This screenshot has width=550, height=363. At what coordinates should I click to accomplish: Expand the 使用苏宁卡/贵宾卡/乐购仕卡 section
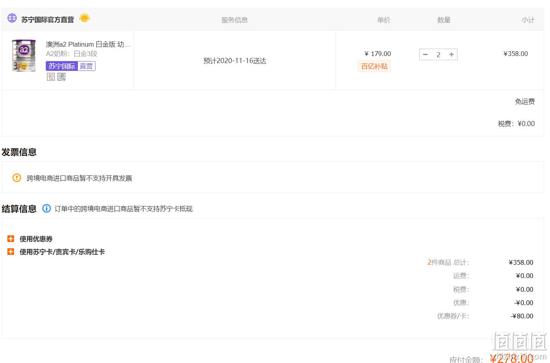[x=11, y=251]
